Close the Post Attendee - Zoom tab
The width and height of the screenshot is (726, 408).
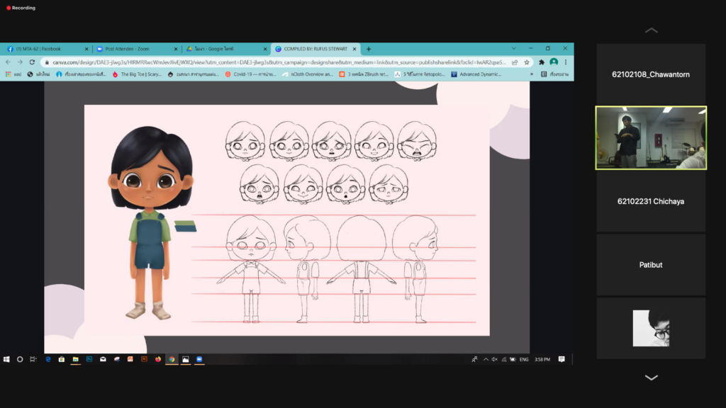pos(176,49)
